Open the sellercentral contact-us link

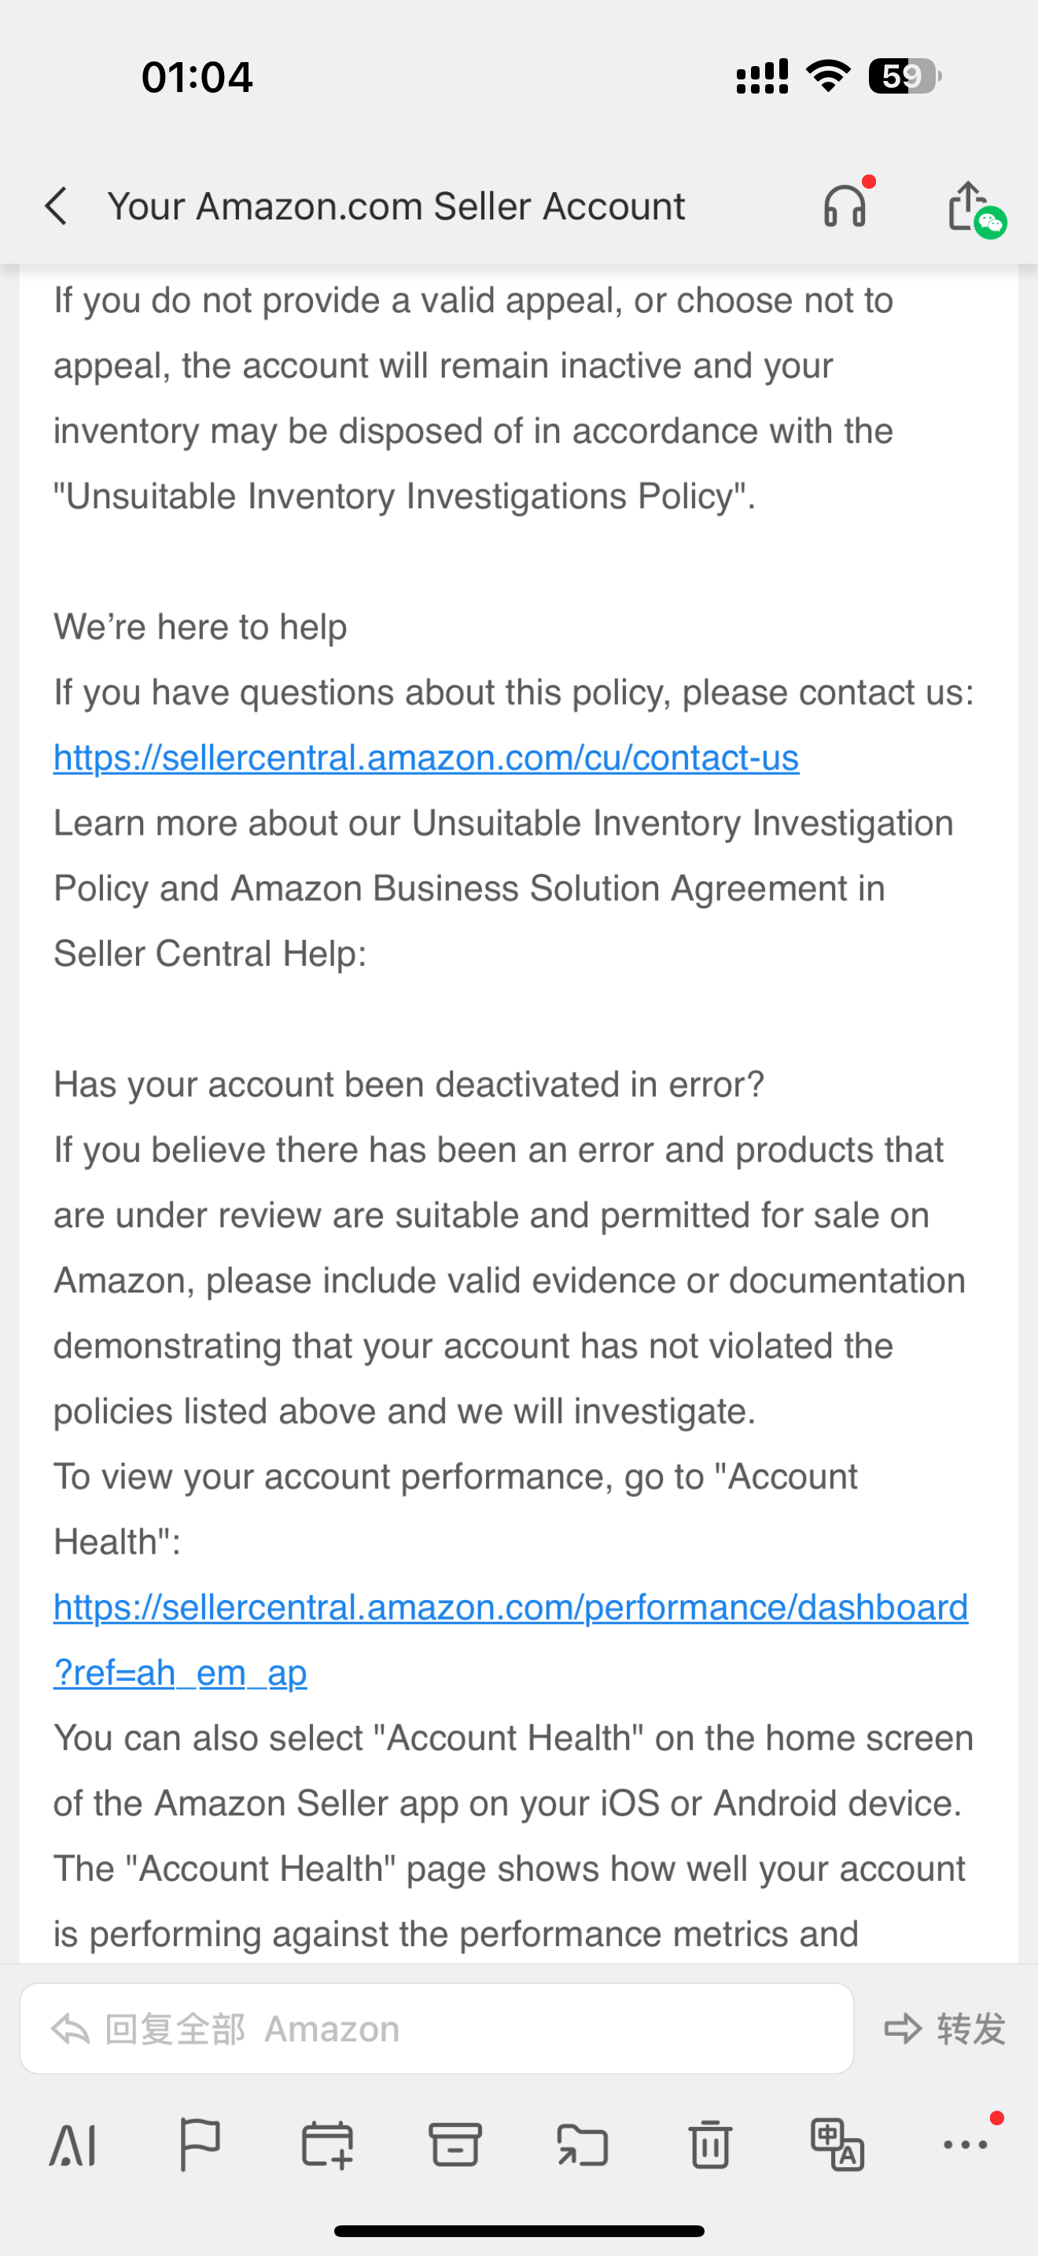(426, 758)
